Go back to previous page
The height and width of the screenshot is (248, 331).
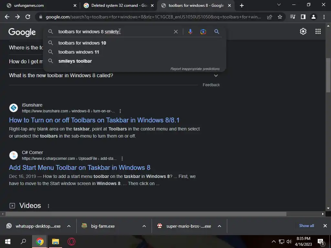(7, 17)
